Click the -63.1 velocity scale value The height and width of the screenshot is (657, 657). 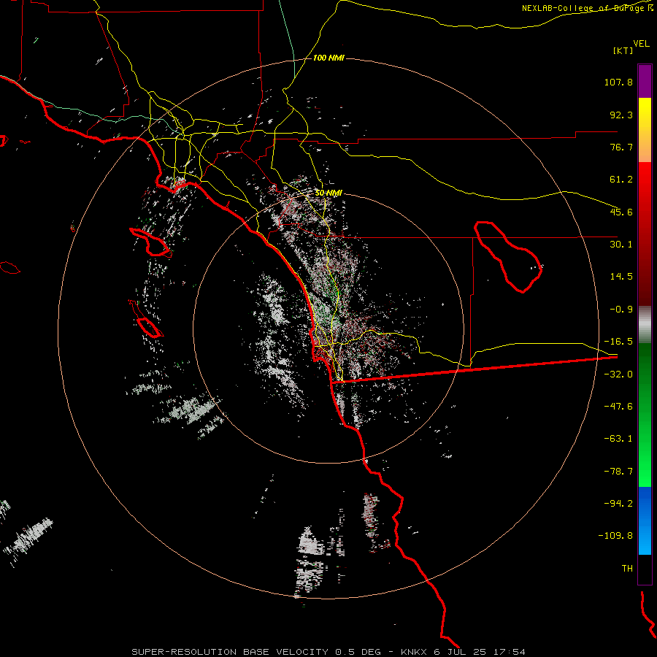click(618, 439)
